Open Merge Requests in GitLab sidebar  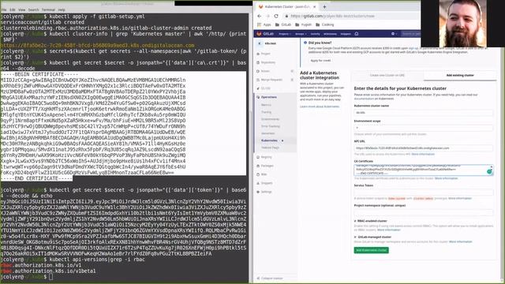tap(269, 80)
